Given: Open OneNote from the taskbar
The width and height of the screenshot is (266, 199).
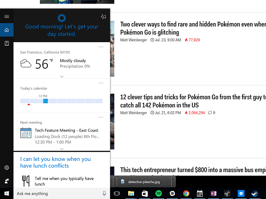Looking at the screenshot, I should [214, 193].
